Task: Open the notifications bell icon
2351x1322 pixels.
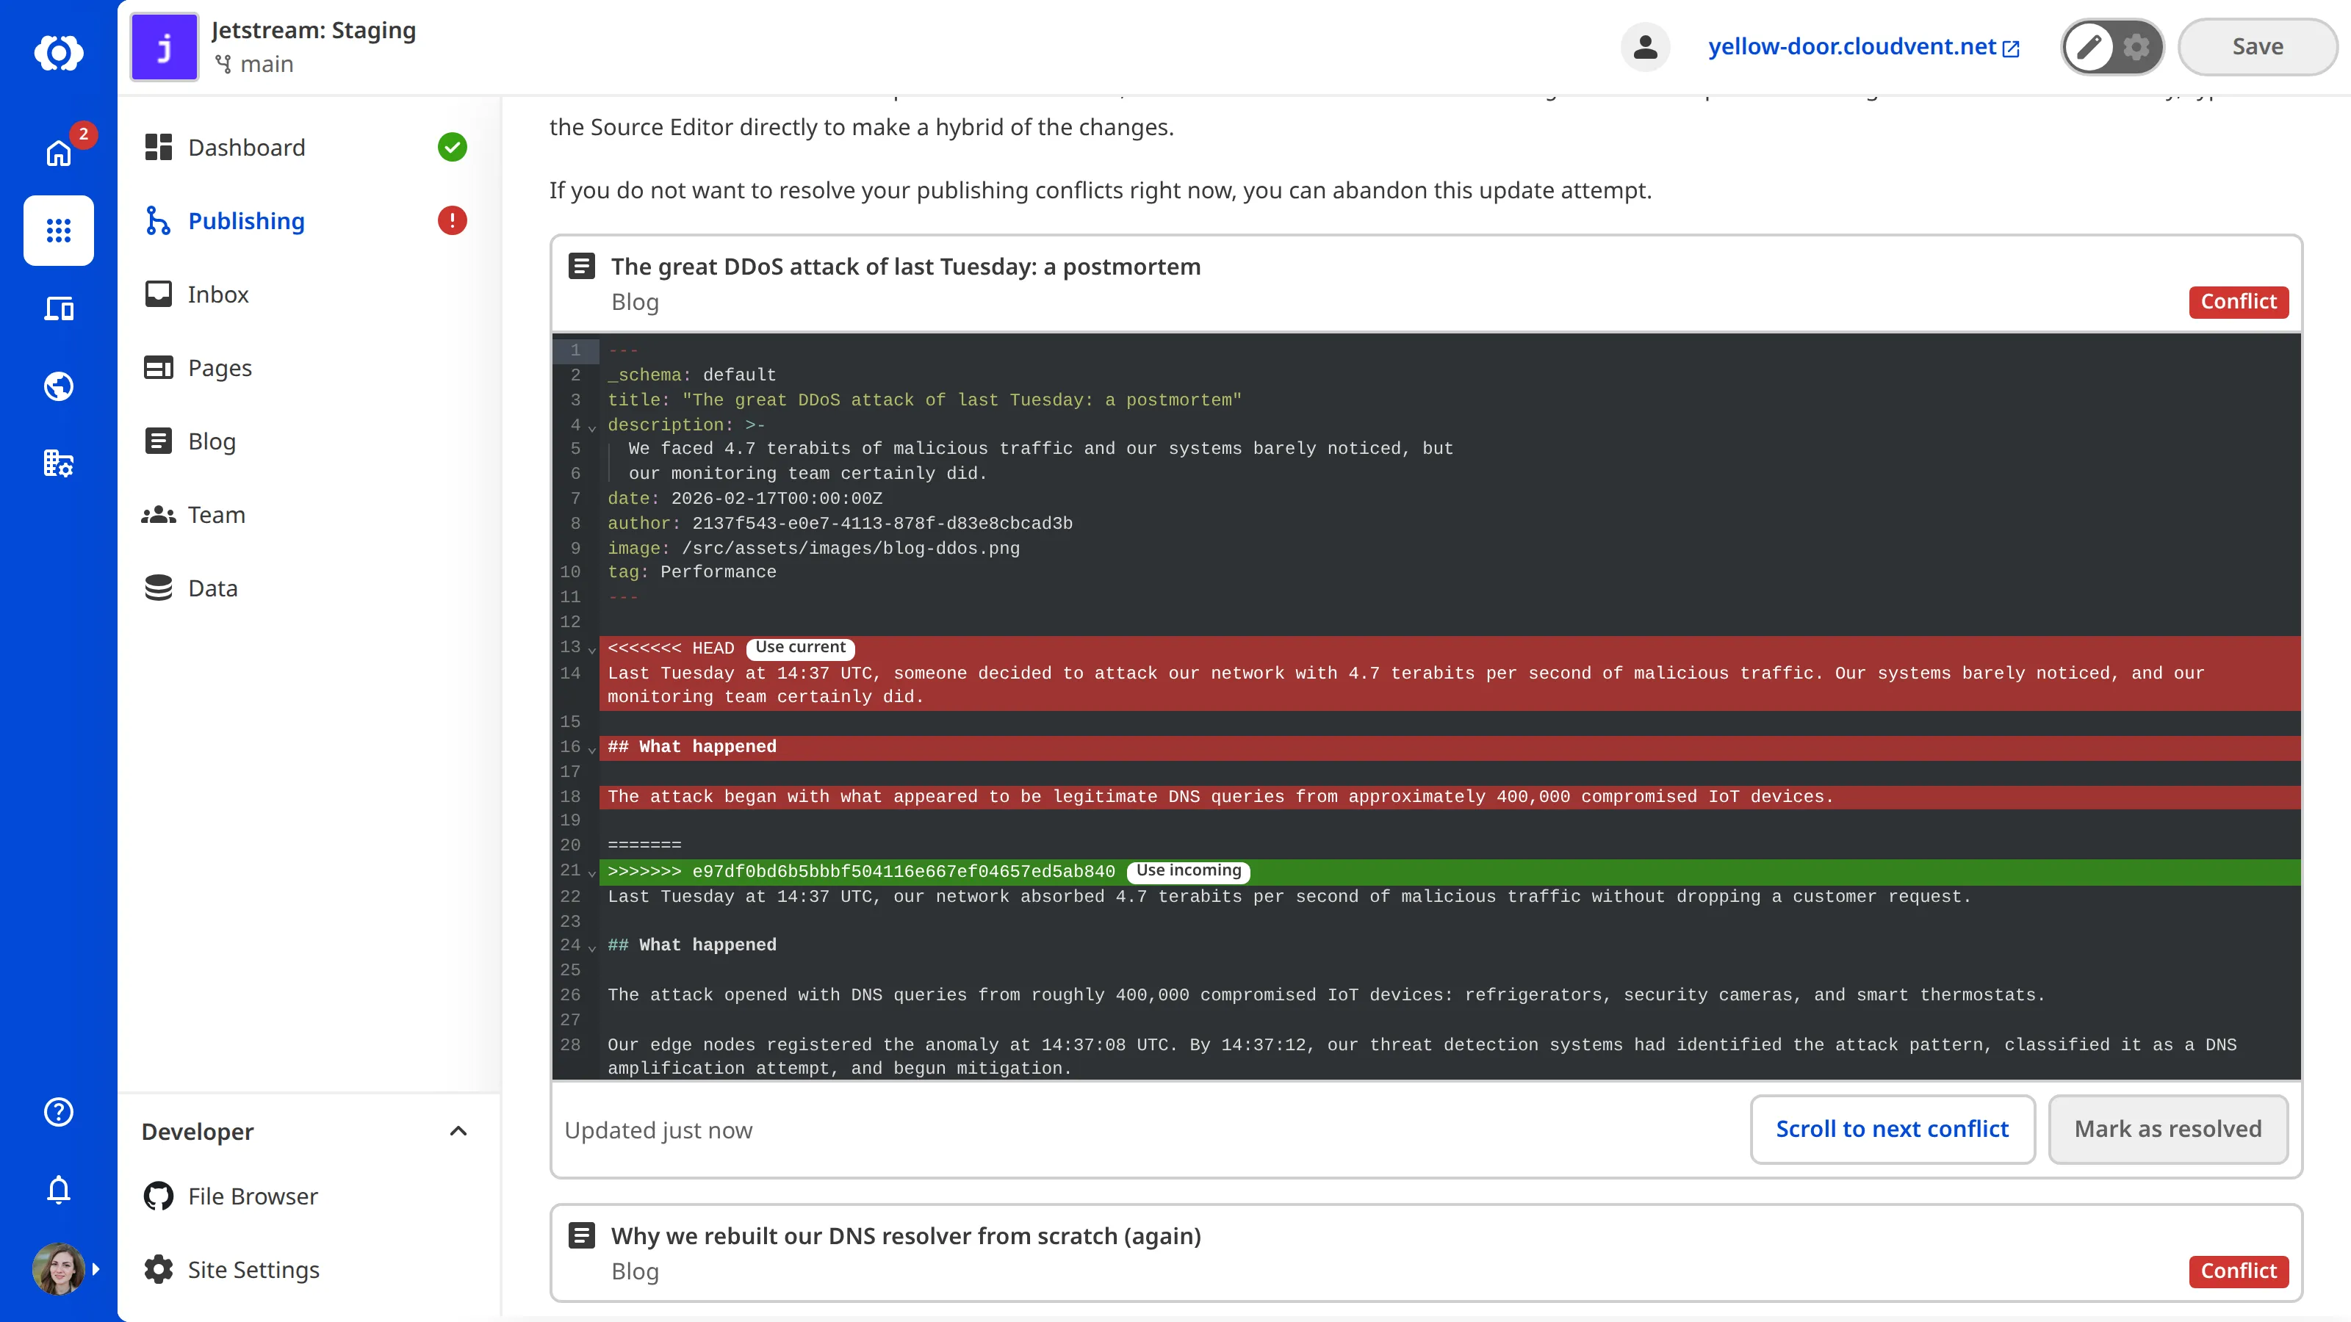Action: 59,1189
